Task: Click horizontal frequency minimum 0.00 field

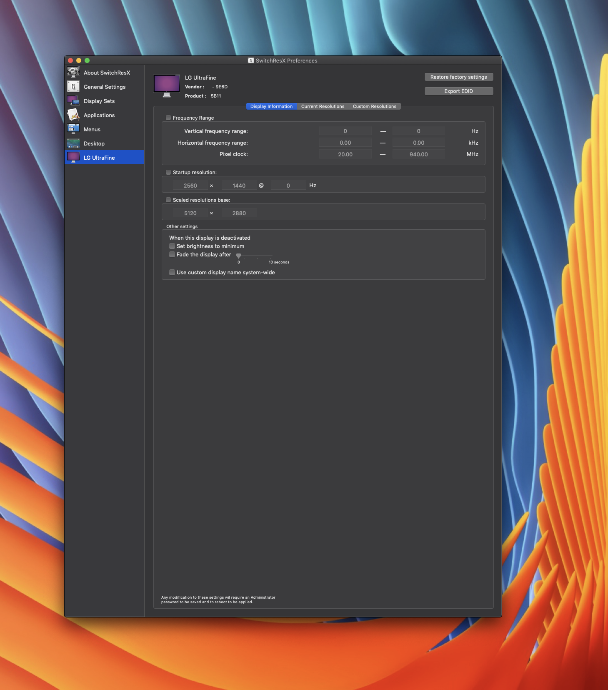Action: click(345, 143)
